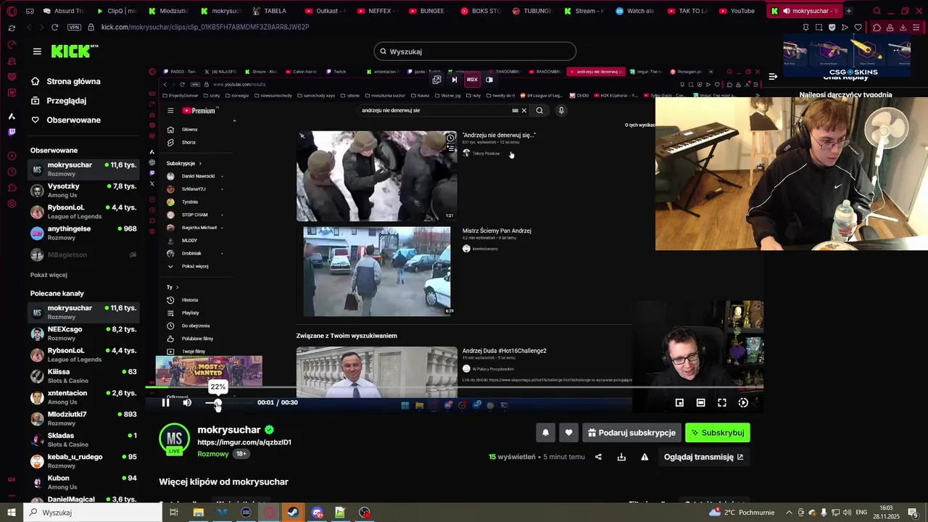928x522 pixels.
Task: Click the VPN badge in address bar
Action: point(73,27)
